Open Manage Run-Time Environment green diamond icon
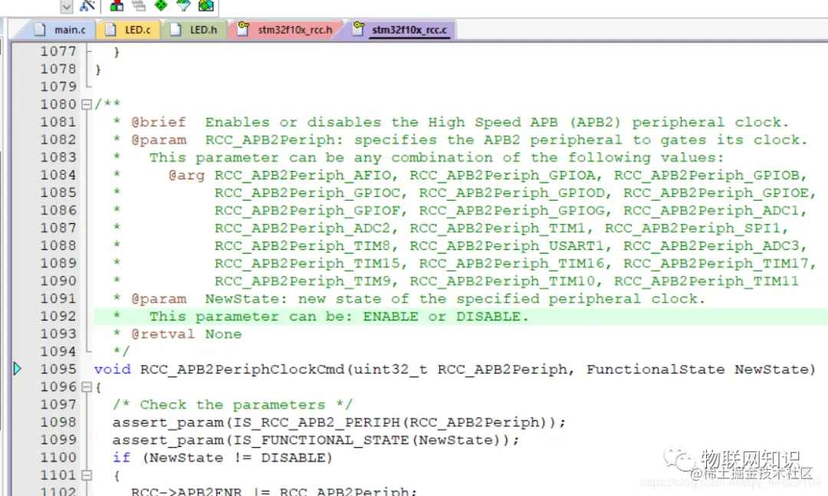This screenshot has height=496, width=828. point(161,5)
